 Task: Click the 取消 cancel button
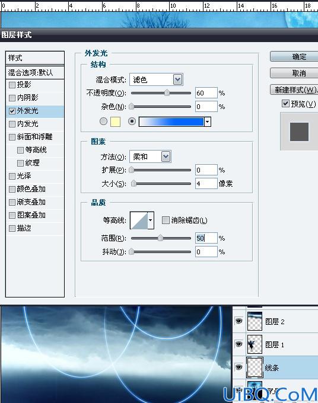point(294,73)
